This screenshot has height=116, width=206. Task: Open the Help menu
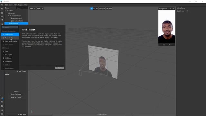point(25,5)
